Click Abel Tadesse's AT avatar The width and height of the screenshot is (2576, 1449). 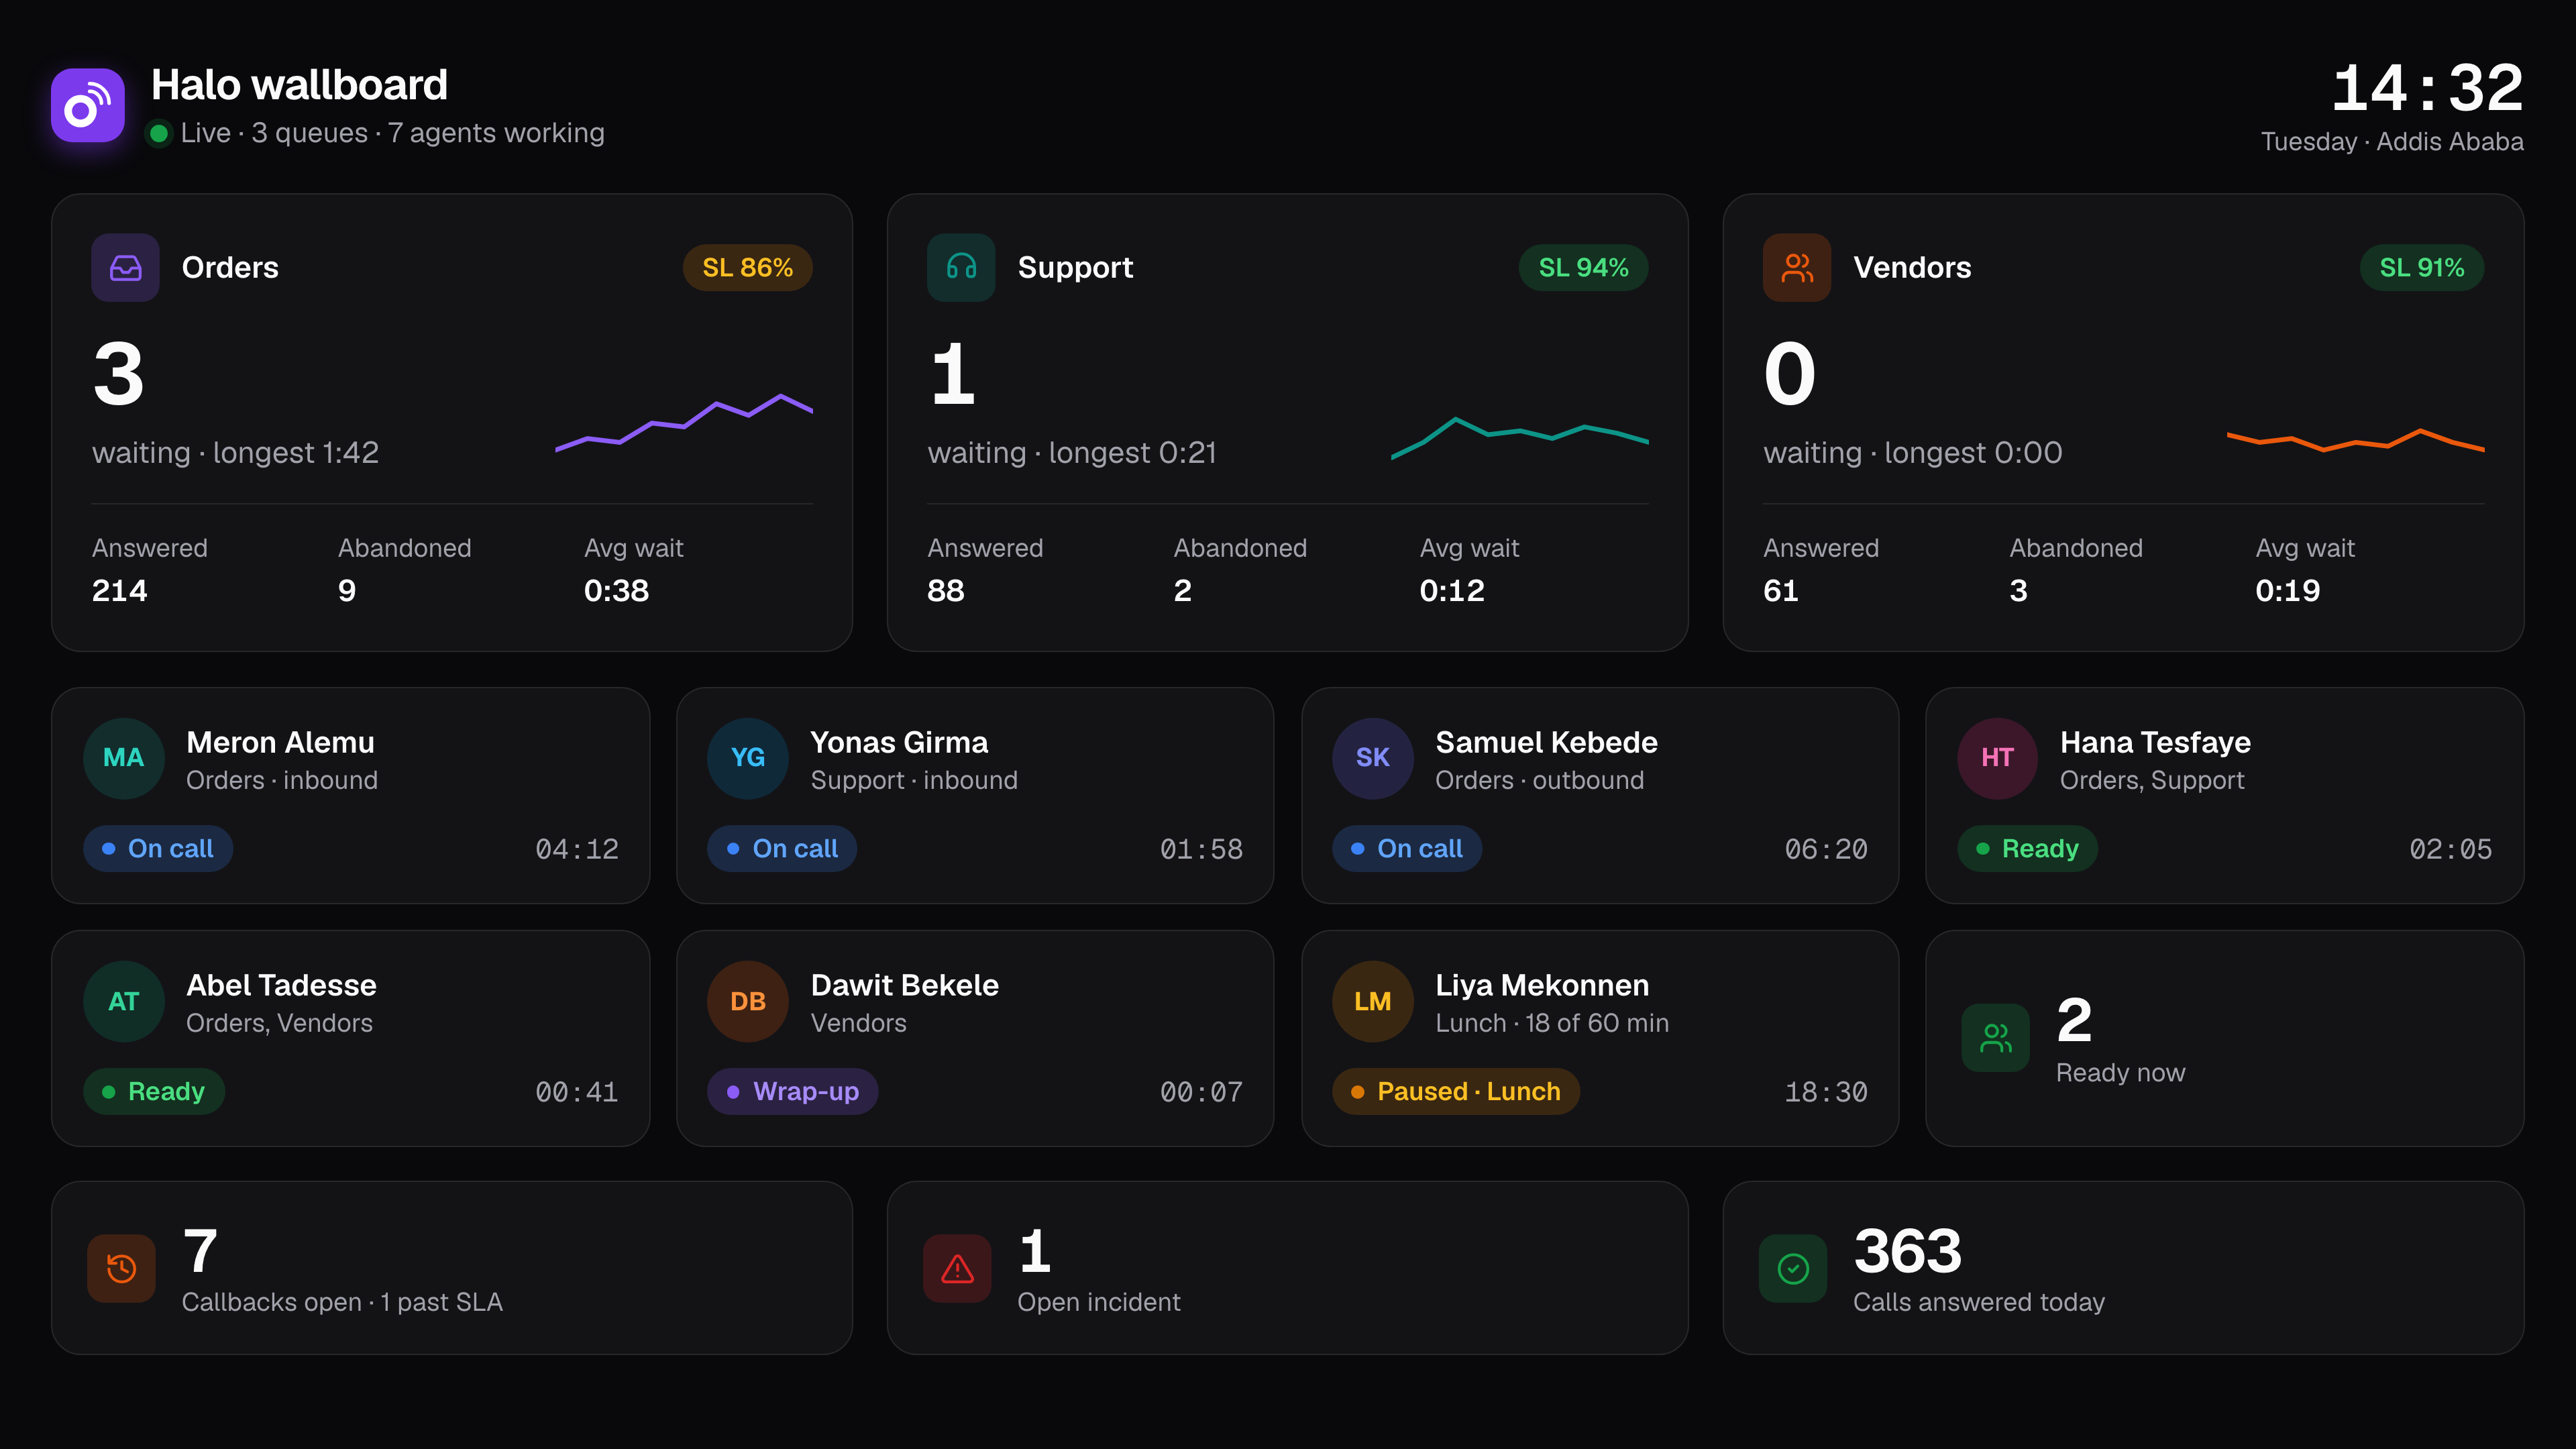123,1001
